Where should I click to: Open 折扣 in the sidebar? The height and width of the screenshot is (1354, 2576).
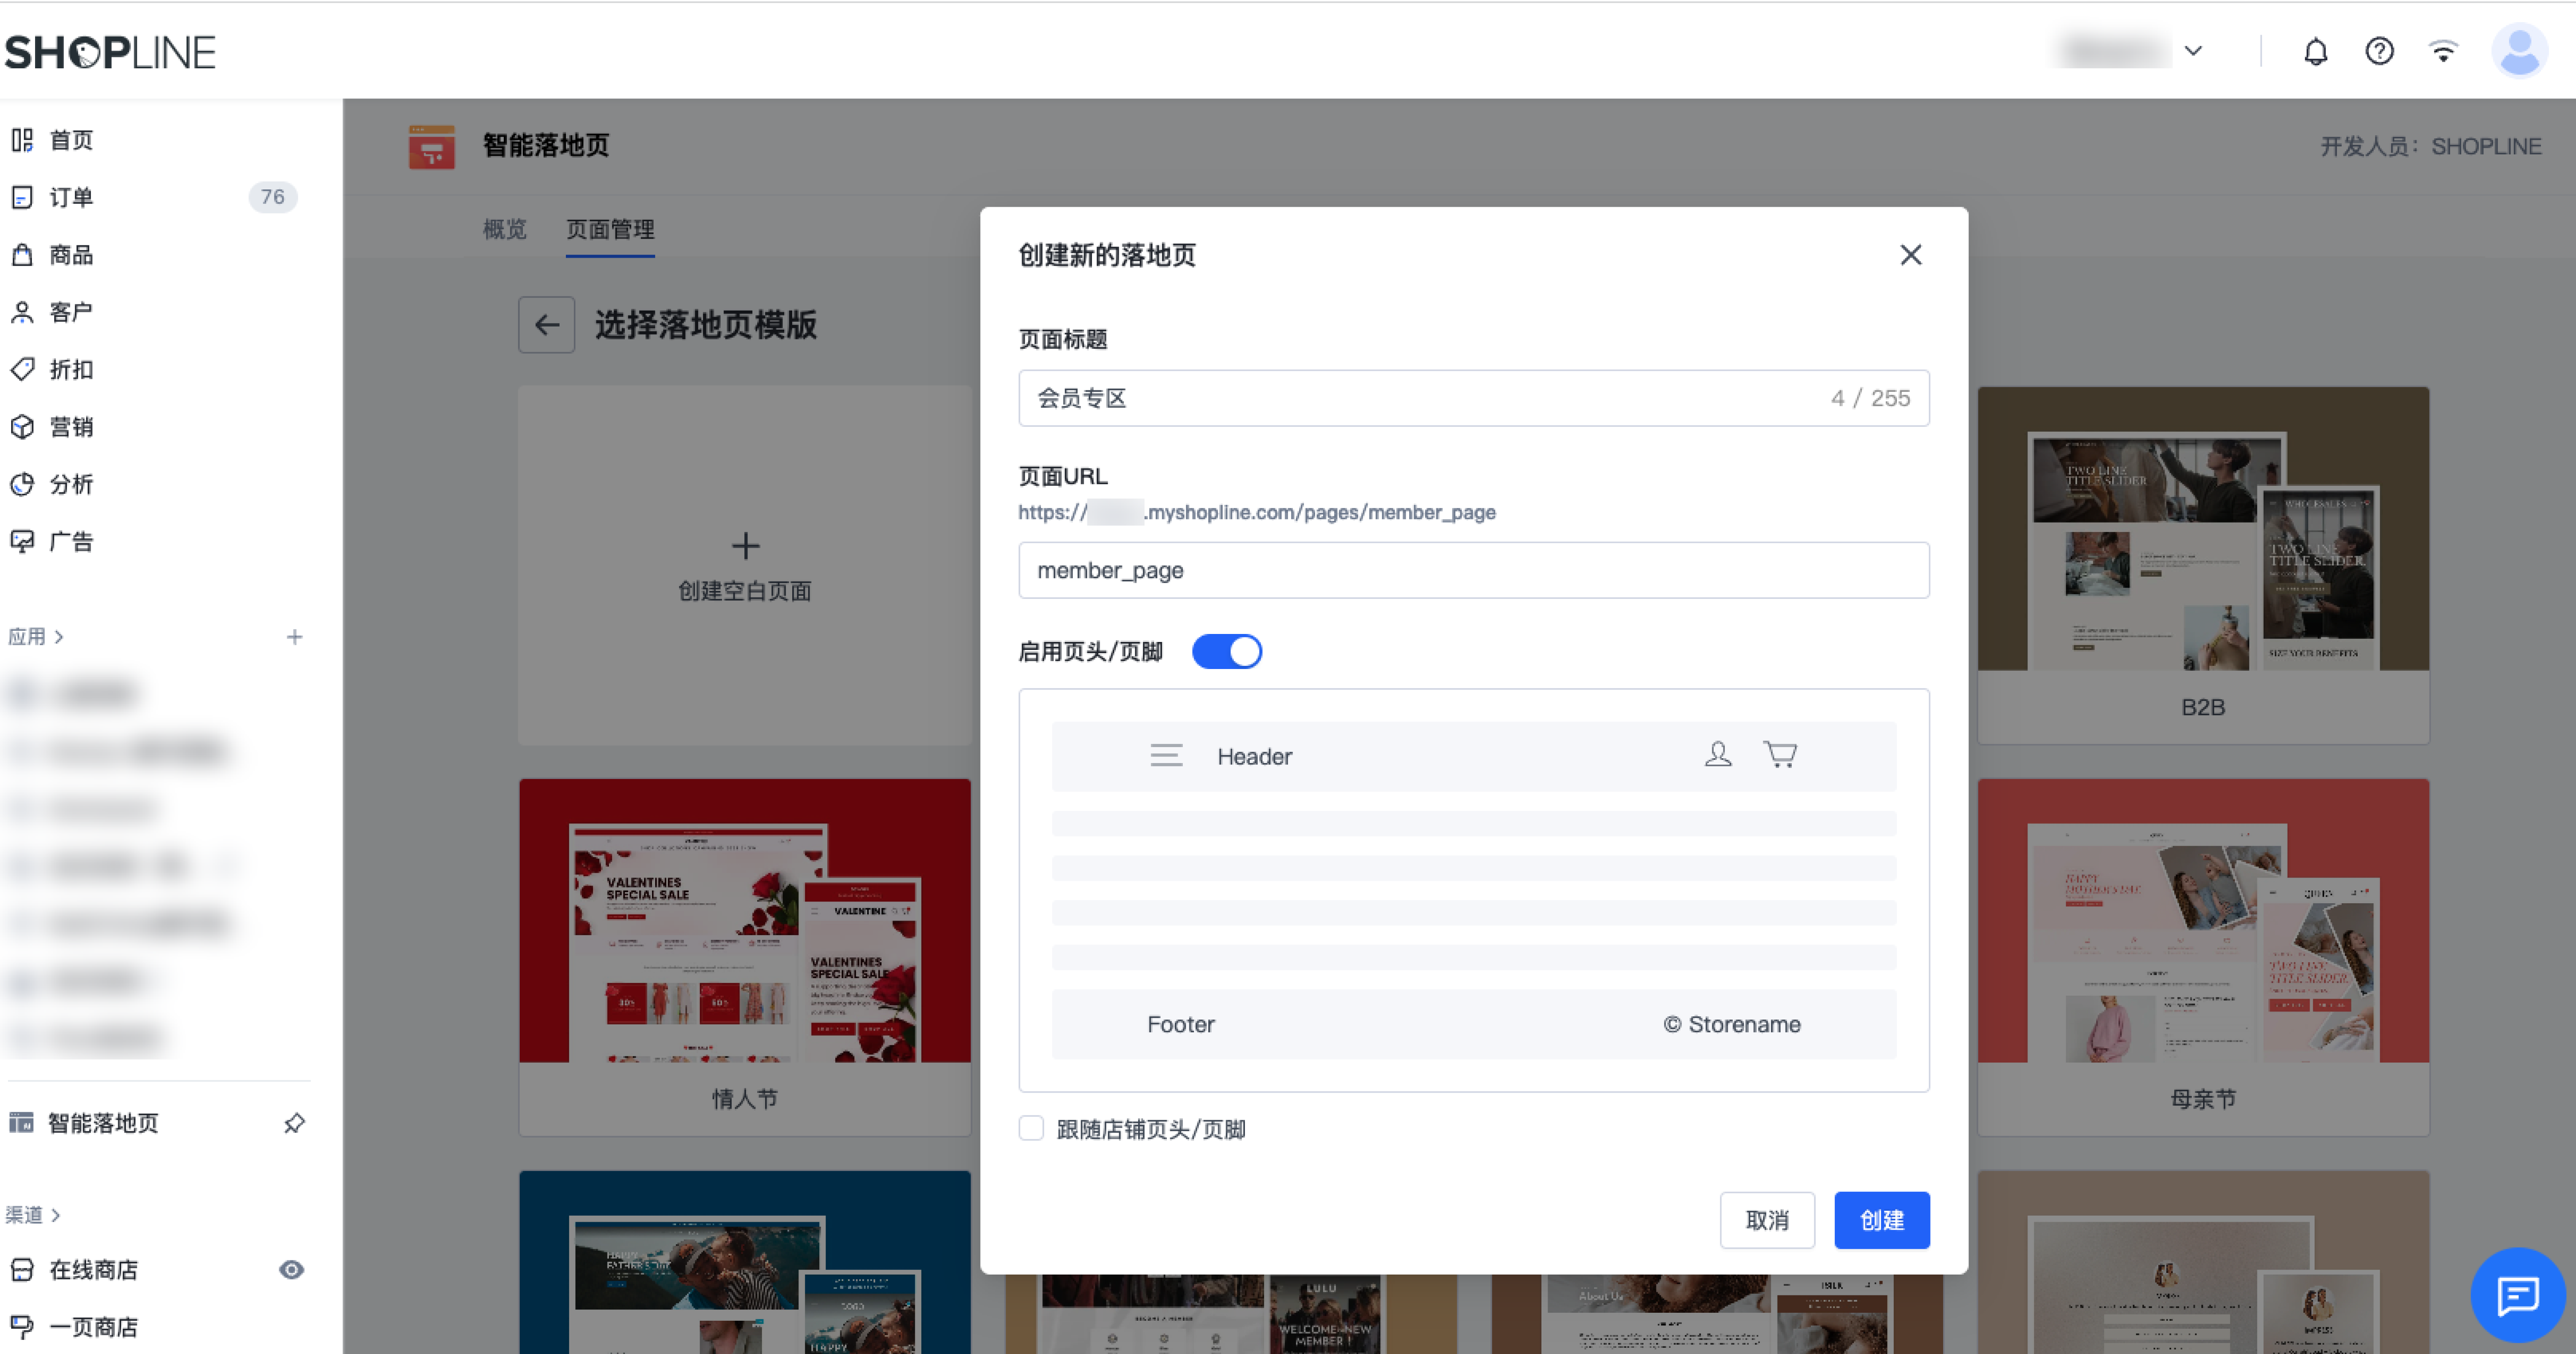(71, 370)
